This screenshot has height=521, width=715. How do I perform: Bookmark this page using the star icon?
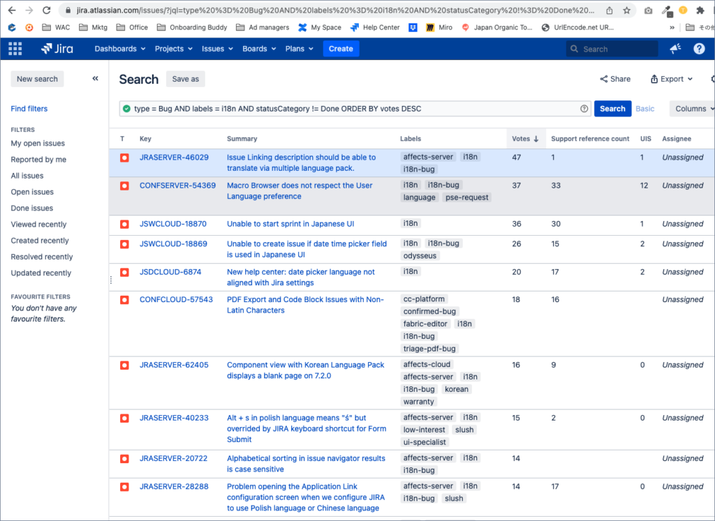(627, 10)
